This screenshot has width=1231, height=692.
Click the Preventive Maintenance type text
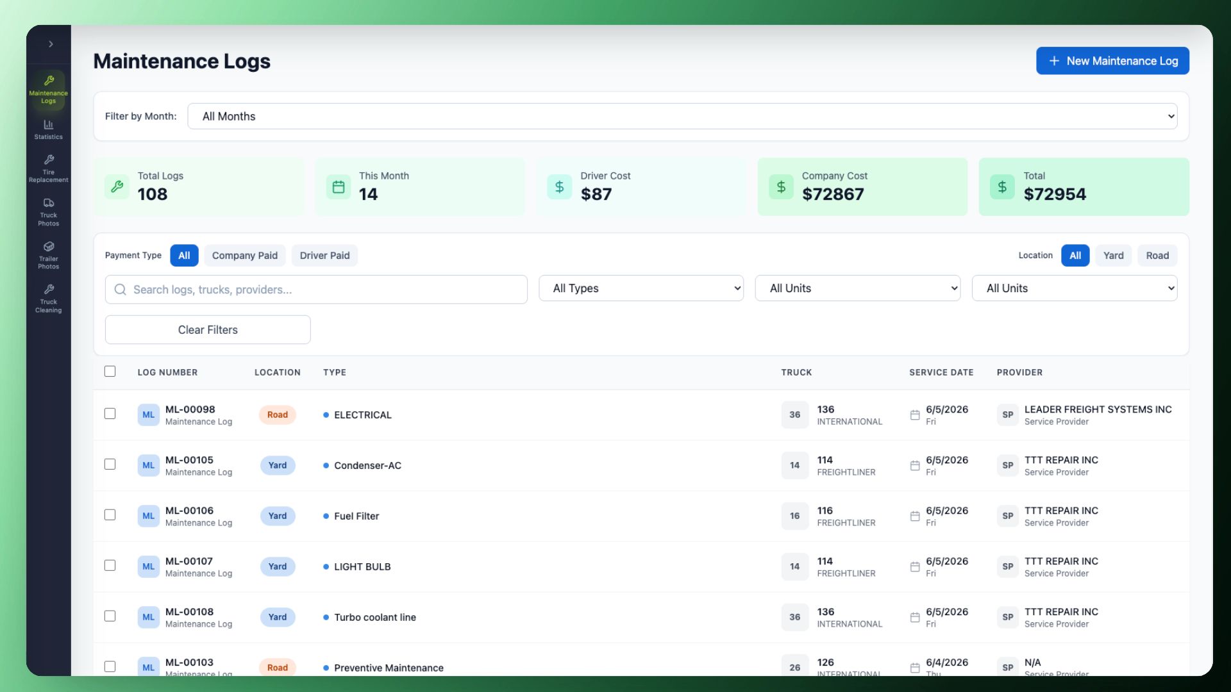[x=389, y=668]
